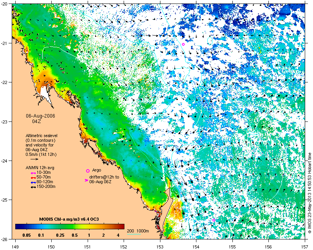The height and width of the screenshot is (250, 313).
Task: Click the '157' longitude axis label
Action: pos(305,247)
